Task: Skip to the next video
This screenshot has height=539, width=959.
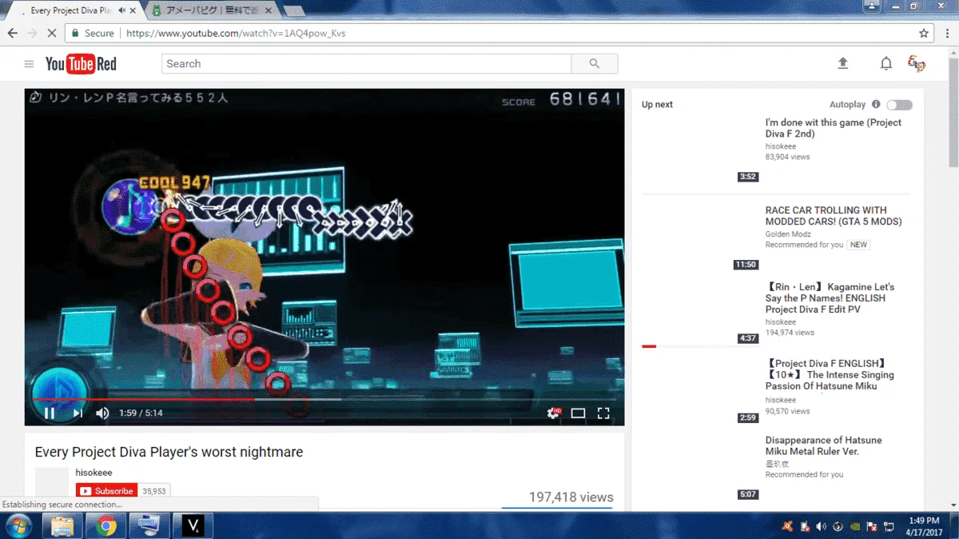Action: tap(78, 413)
